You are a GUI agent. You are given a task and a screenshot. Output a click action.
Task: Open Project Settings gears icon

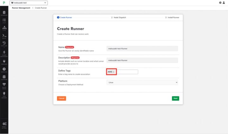(4, 124)
